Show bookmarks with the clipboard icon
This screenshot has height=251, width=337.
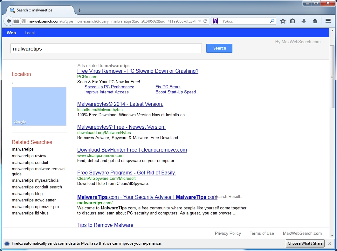[x=292, y=21]
